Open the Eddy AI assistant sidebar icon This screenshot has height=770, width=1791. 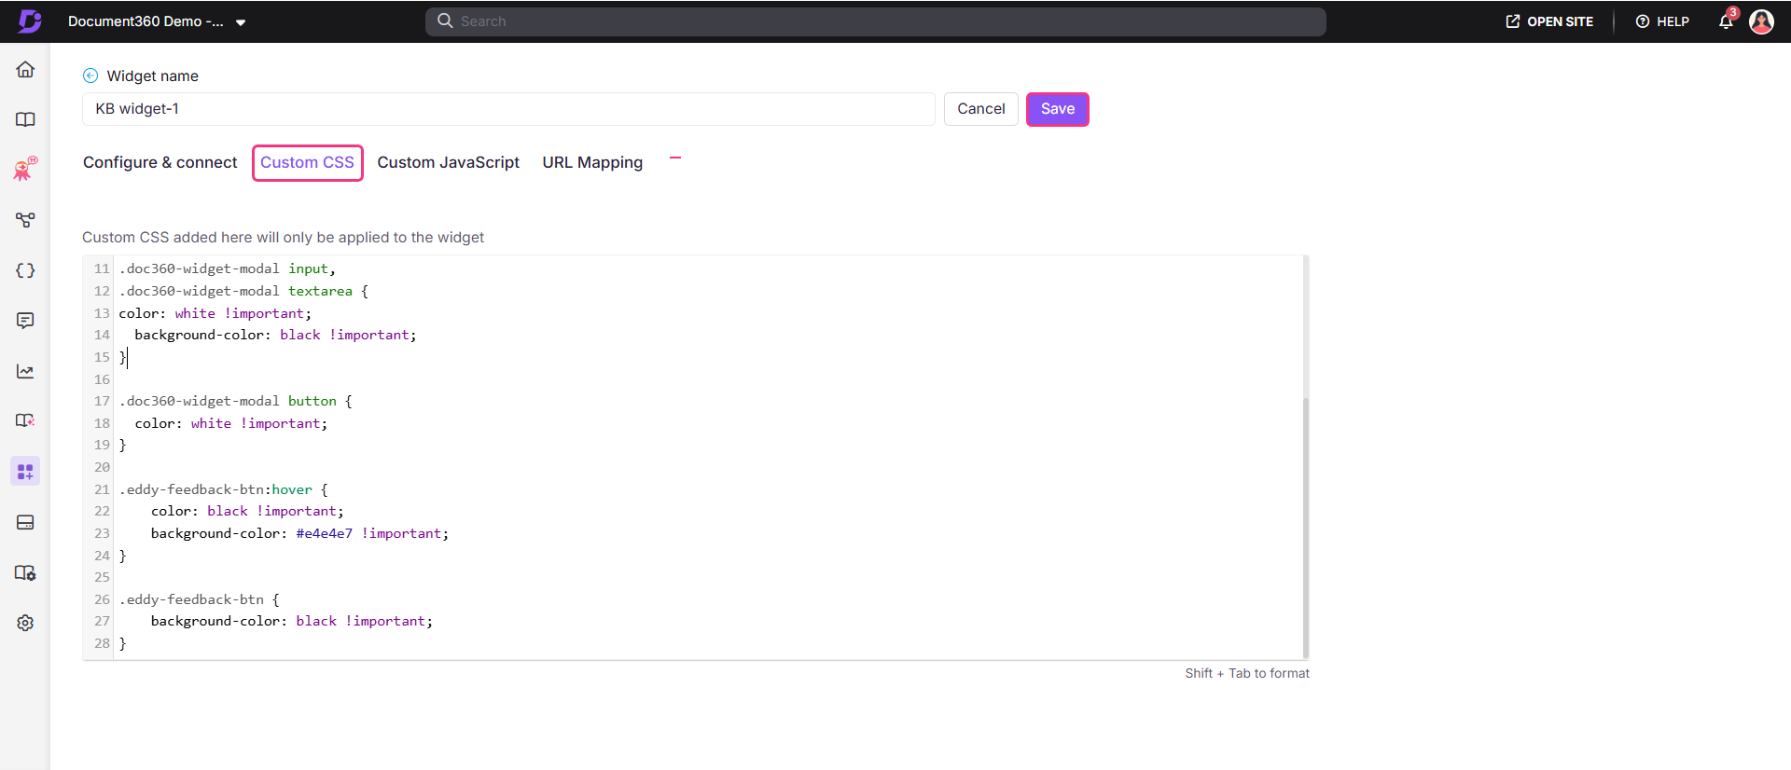click(x=25, y=169)
